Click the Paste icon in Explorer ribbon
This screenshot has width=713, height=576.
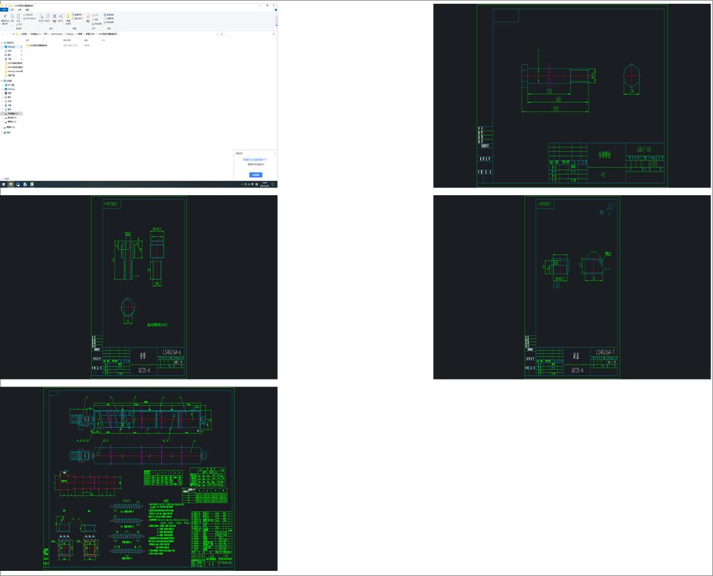[18, 16]
